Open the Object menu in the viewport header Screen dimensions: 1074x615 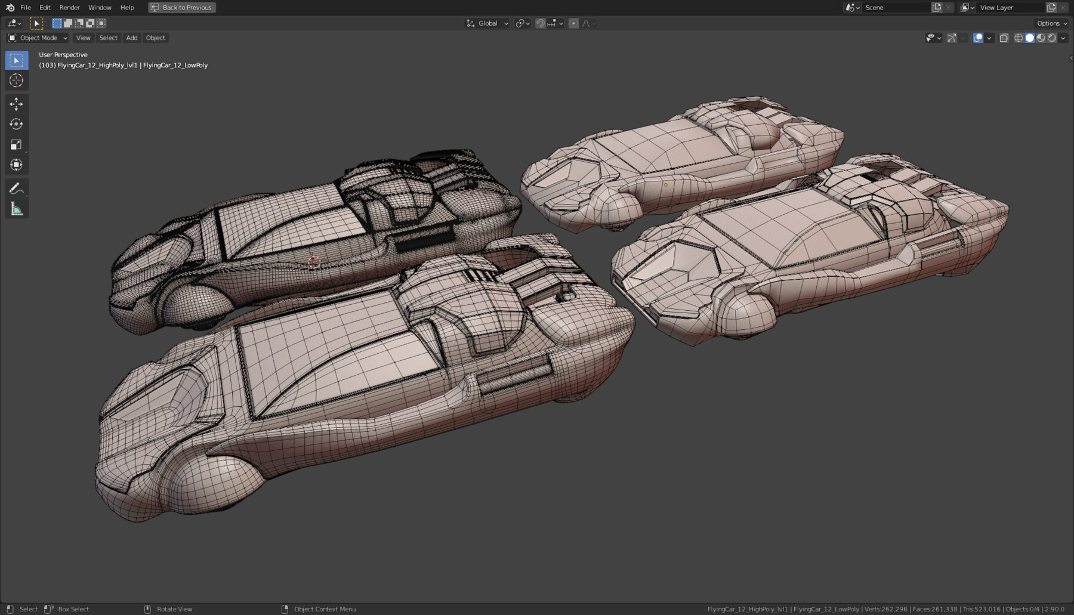pos(156,38)
